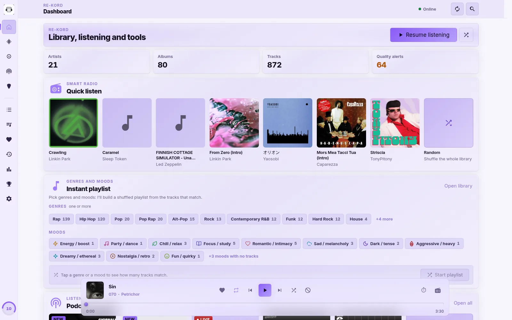The image size is (512, 320).
Task: Play Crawling by Linkin Park thumbnail
Action: (x=73, y=123)
